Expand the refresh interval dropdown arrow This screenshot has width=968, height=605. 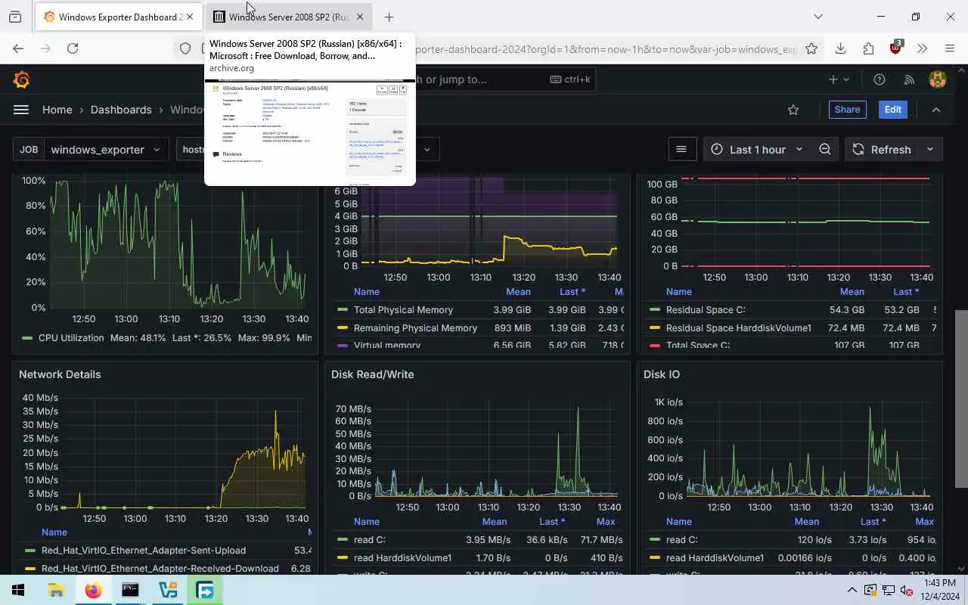(x=930, y=150)
